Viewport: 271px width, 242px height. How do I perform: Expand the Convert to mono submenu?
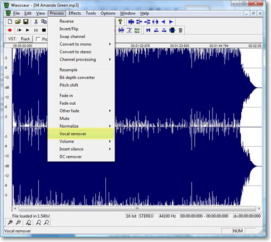[x=81, y=44]
